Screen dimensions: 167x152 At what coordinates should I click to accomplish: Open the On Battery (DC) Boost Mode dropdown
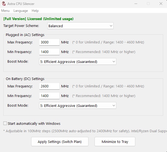click(x=78, y=106)
